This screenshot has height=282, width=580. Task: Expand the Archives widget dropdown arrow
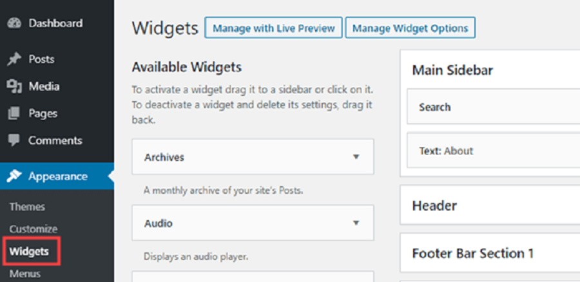pyautogui.click(x=356, y=157)
